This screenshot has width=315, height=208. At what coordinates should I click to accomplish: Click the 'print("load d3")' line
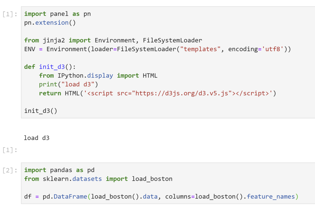point(68,84)
